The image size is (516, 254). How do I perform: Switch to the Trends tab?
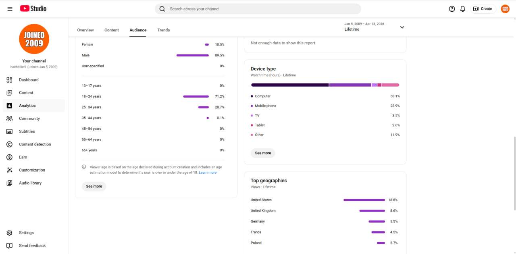(x=164, y=30)
